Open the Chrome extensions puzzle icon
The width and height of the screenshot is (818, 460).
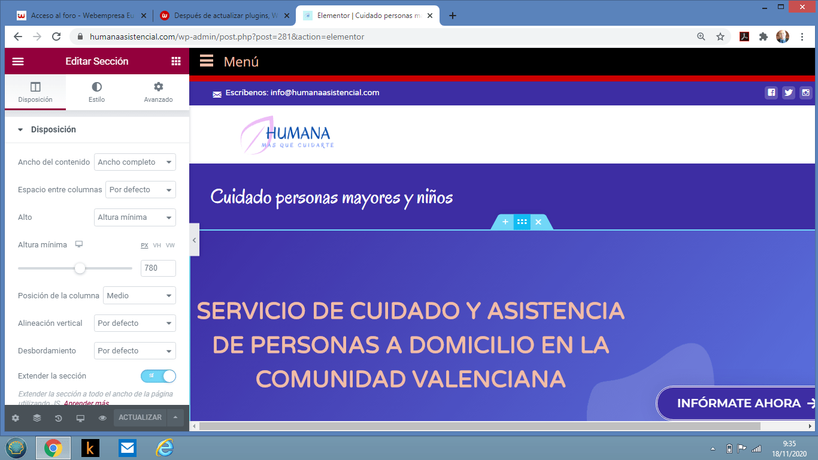[764, 37]
